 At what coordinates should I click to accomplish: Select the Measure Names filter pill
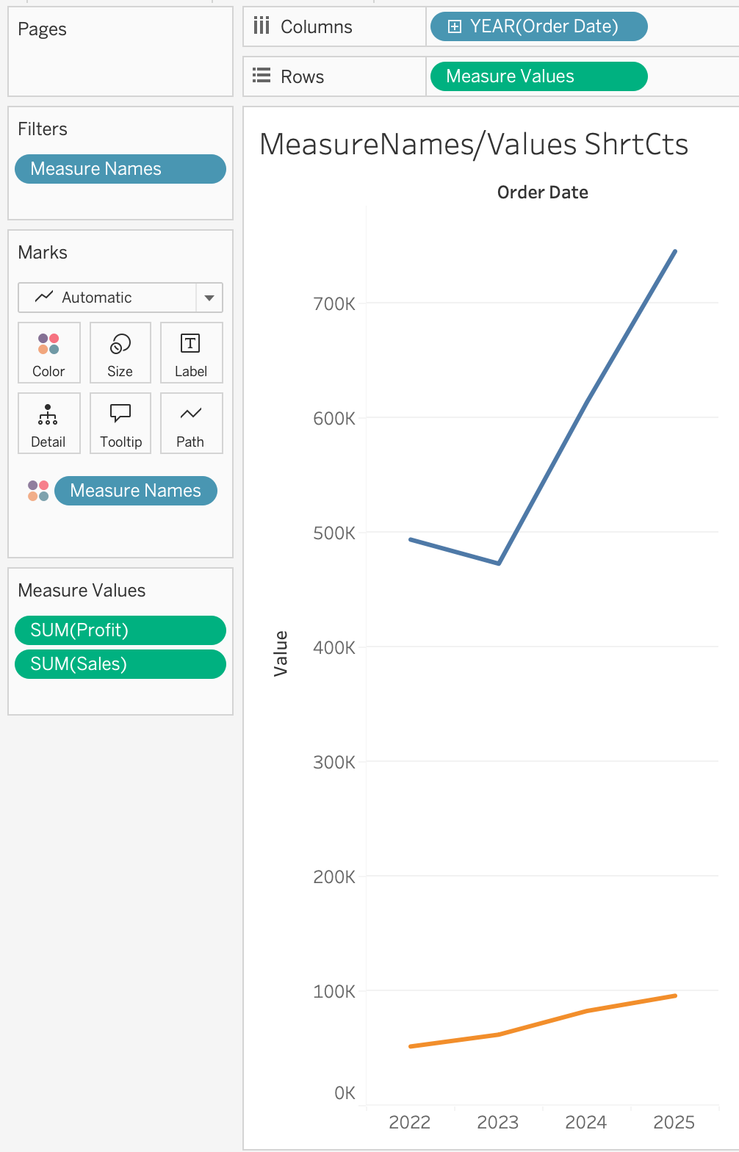120,169
